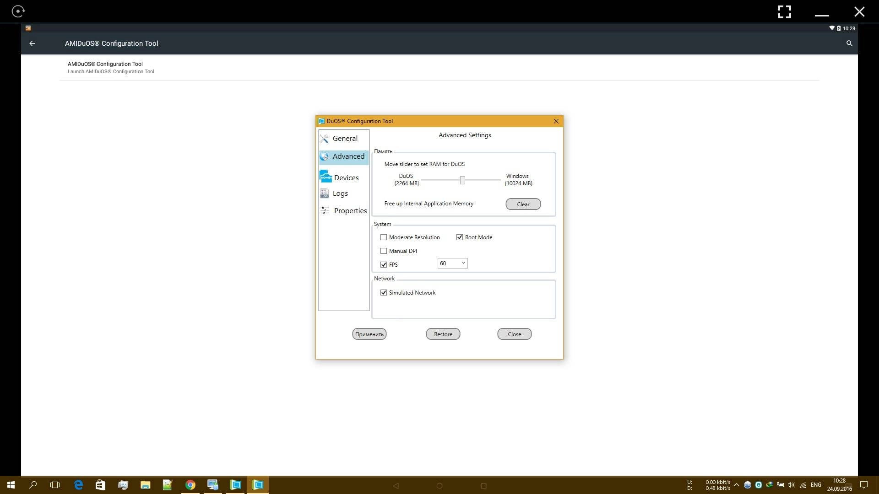The image size is (879, 494).
Task: Click the Restore button
Action: (x=443, y=334)
